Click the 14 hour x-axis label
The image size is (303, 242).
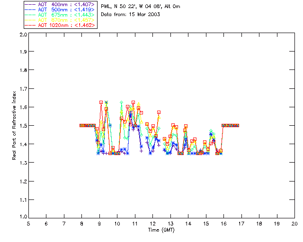pyautogui.click(x=188, y=224)
